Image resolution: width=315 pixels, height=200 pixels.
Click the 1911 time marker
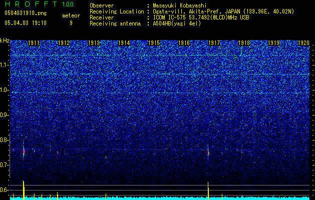(34, 42)
